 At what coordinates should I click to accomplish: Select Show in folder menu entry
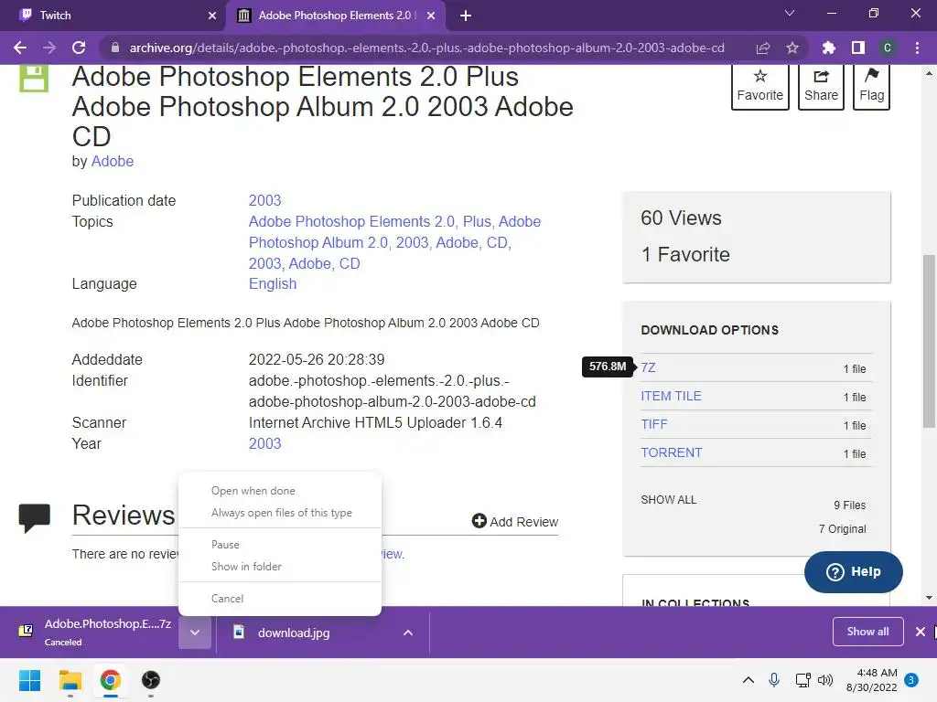point(280,567)
